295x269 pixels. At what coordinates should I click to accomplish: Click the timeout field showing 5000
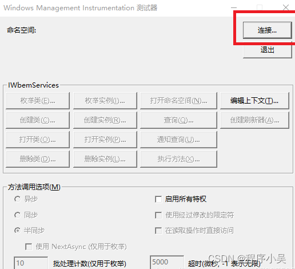coord(167,262)
